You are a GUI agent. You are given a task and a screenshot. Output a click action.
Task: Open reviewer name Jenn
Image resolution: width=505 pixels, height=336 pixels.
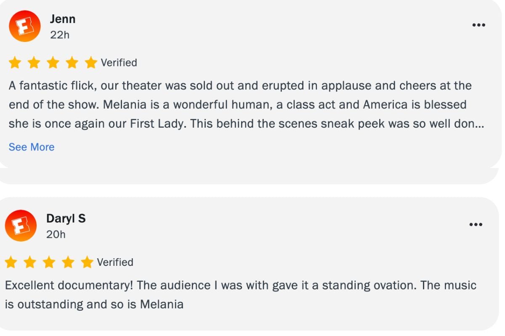63,19
